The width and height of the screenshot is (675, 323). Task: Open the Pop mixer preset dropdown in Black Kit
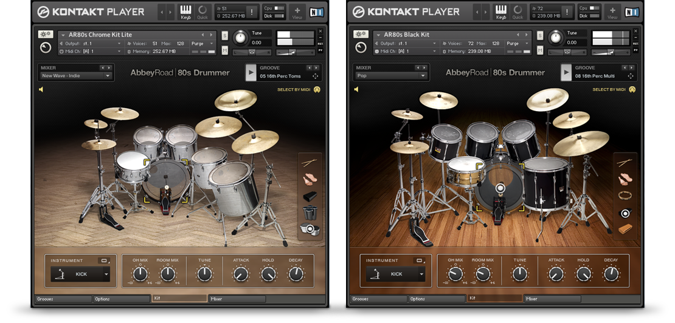click(391, 76)
